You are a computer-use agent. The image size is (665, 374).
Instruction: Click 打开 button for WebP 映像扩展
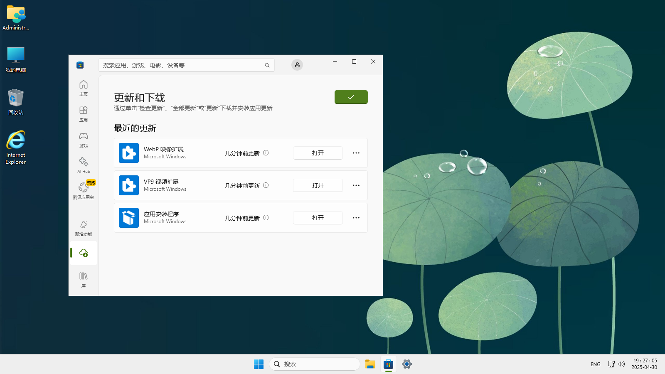(318, 153)
